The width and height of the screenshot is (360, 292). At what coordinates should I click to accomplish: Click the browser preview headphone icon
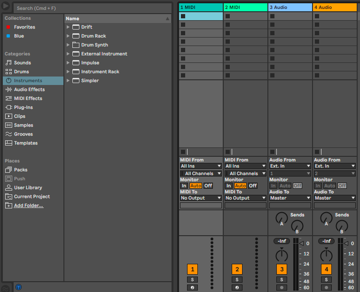click(19, 287)
